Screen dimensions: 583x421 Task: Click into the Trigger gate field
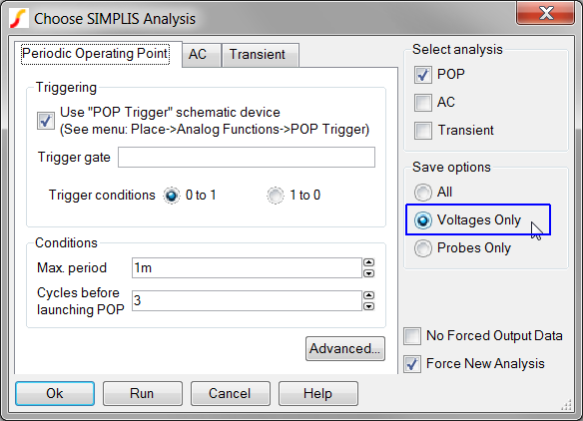click(247, 158)
